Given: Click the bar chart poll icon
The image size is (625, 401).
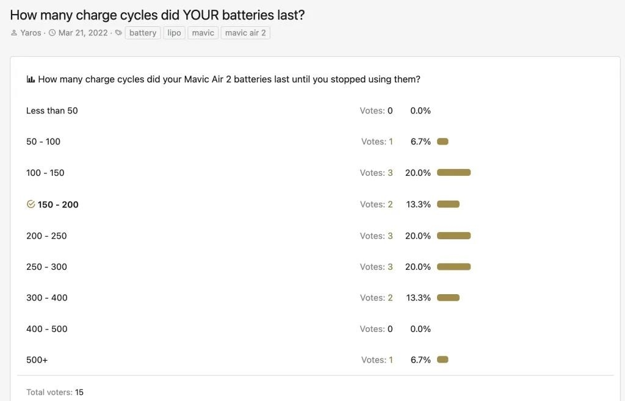Looking at the screenshot, I should coord(31,79).
